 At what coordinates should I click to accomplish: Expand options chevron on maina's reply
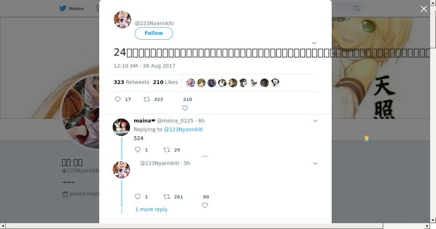pos(315,121)
